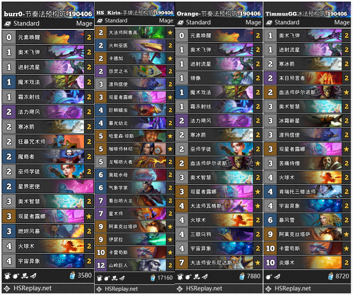Click the dust crystal icon beside 3580
Image resolution: width=353 pixels, height=295 pixels.
(72, 275)
